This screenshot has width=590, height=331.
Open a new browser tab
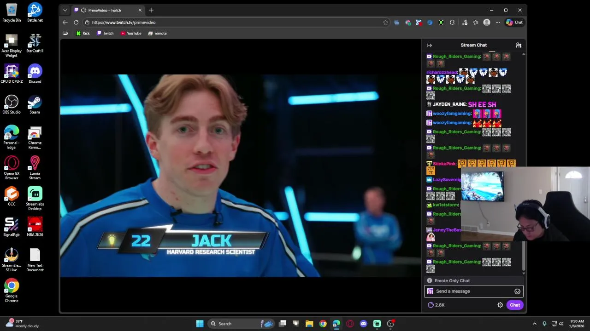(x=151, y=10)
